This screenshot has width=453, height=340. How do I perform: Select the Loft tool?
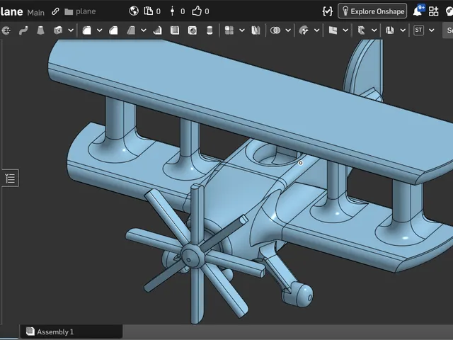(41, 30)
